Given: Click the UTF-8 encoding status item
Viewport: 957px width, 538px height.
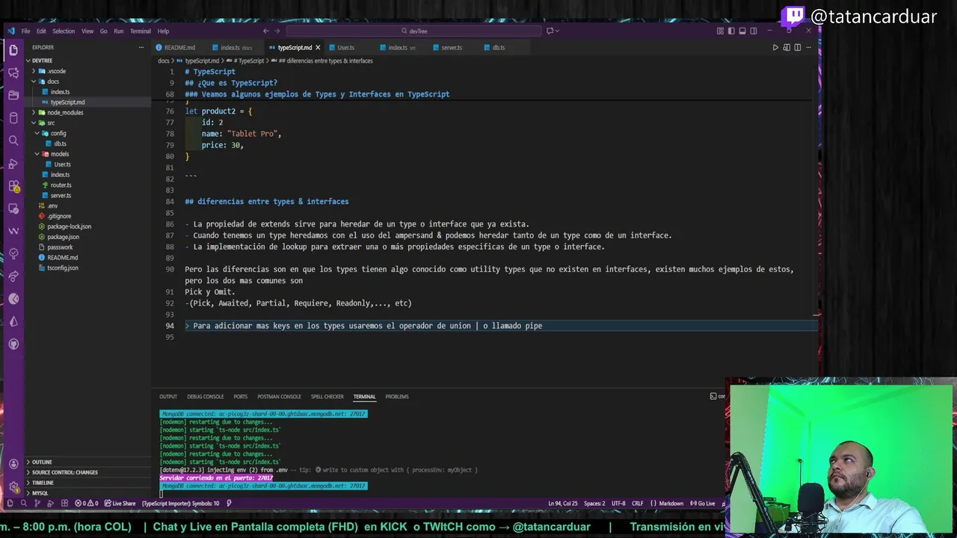Looking at the screenshot, I should click(618, 503).
